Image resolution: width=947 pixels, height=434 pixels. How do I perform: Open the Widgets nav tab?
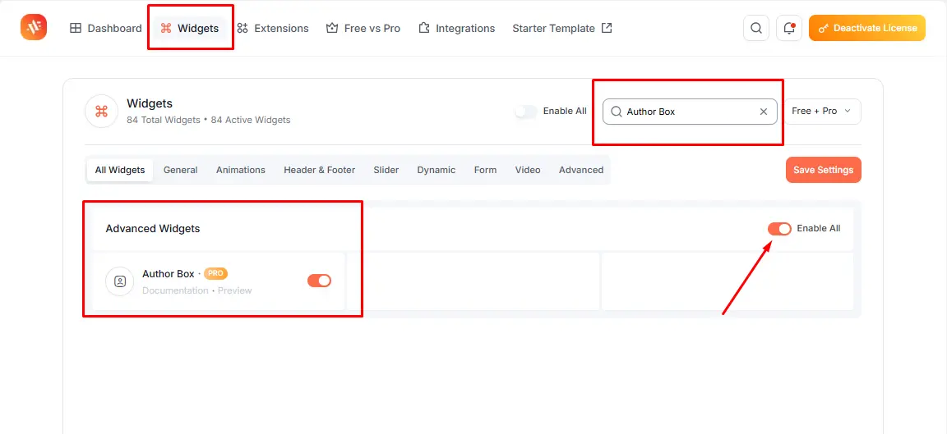pyautogui.click(x=190, y=29)
